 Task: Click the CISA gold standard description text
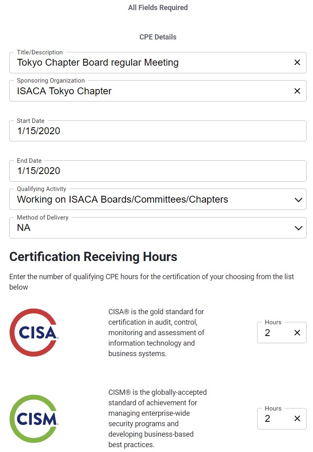click(x=156, y=333)
